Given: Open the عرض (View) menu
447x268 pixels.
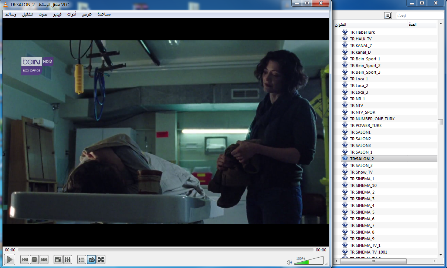Looking at the screenshot, I should pos(87,14).
